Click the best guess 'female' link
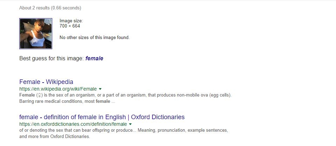336x146 pixels. pyautogui.click(x=94, y=59)
